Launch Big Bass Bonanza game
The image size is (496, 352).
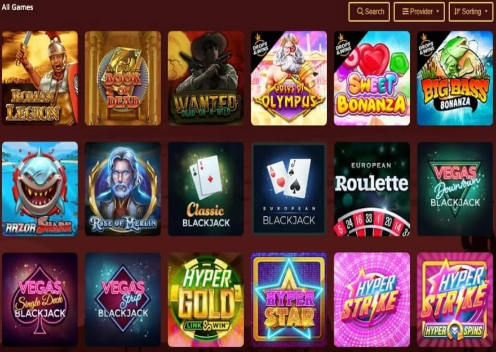pos(455,78)
